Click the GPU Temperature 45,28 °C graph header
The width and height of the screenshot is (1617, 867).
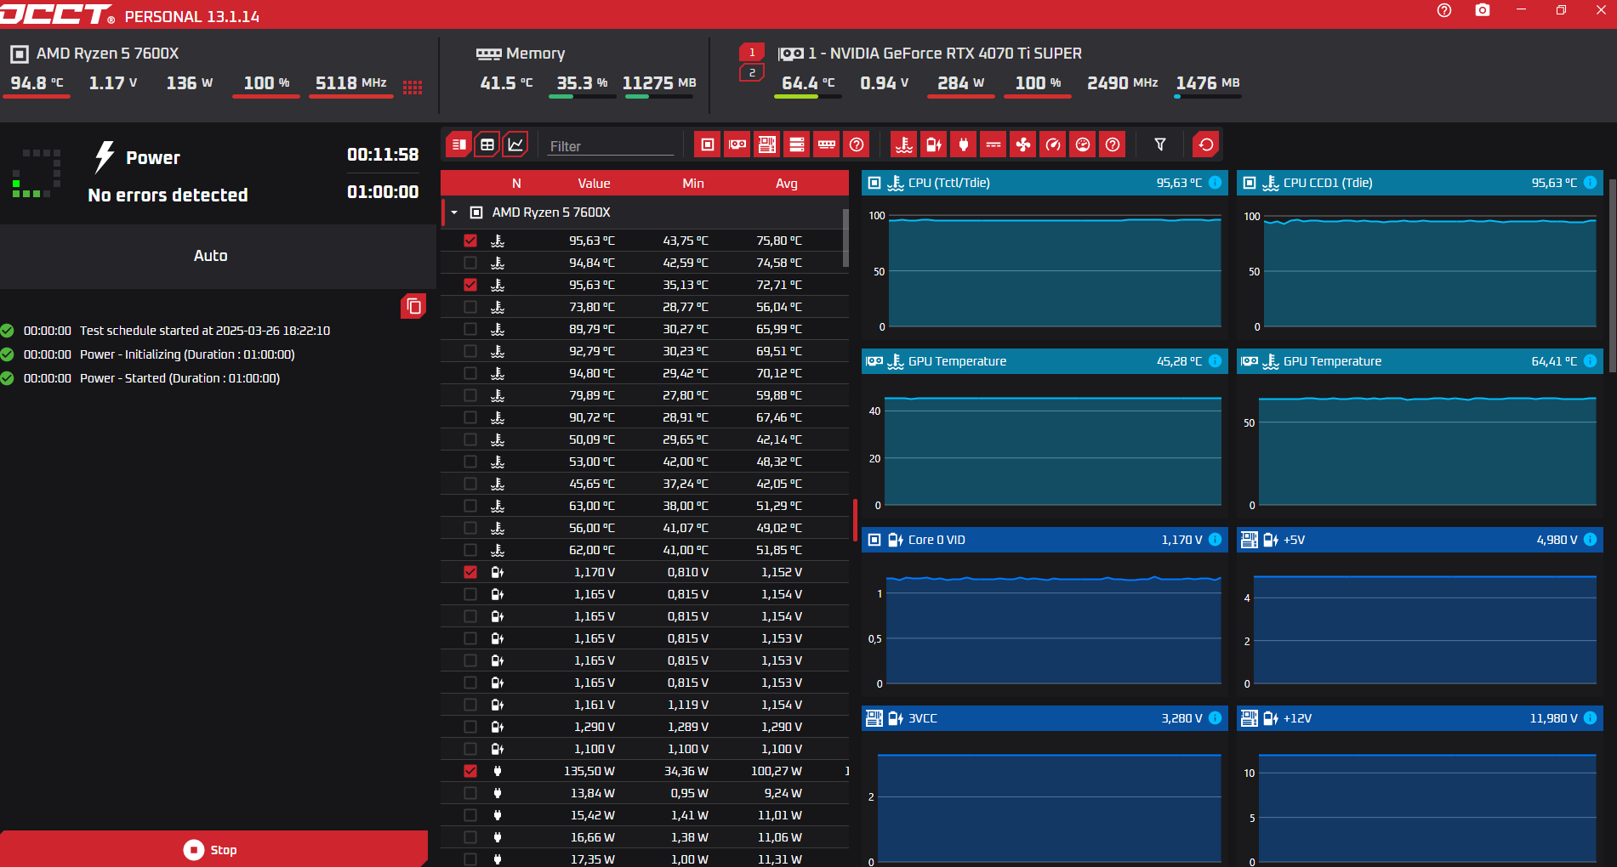tap(1045, 361)
